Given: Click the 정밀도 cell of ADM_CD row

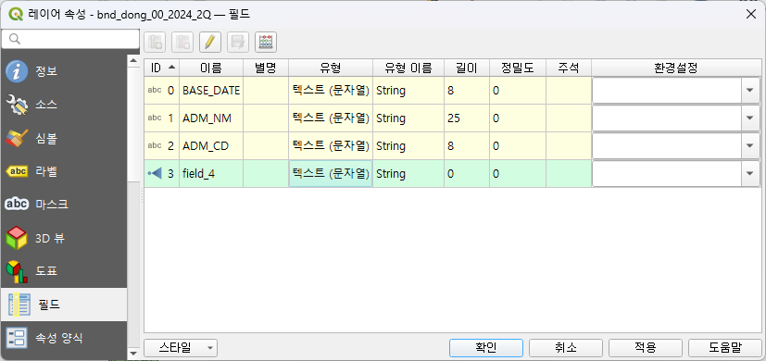Looking at the screenshot, I should 518,145.
